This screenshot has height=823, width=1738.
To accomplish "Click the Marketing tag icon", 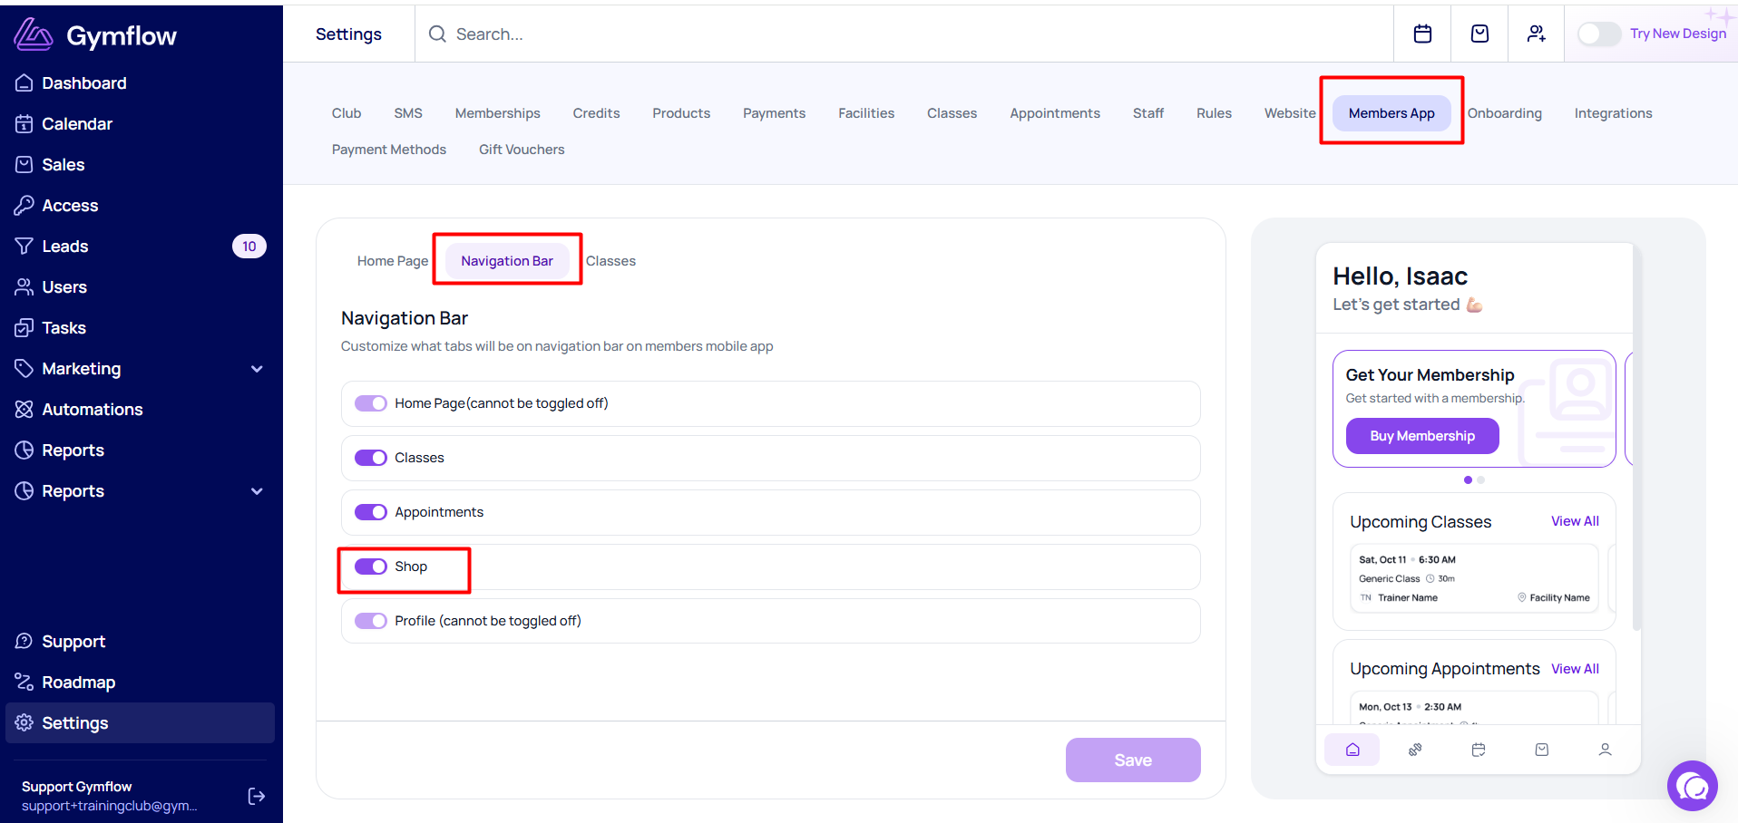I will 24,369.
